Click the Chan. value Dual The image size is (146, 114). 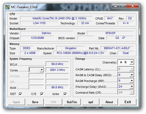[x=126, y=53]
